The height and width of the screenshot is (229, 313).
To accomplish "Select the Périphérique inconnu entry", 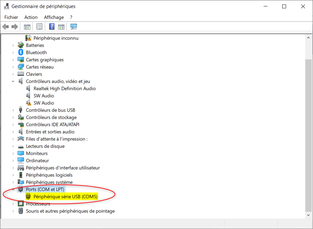I will [56, 38].
